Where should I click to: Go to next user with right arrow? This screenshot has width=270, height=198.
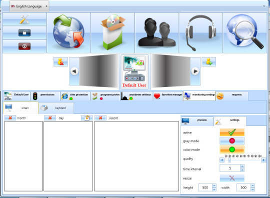(195, 71)
